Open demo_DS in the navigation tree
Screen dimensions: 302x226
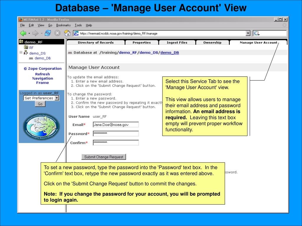tap(37, 53)
